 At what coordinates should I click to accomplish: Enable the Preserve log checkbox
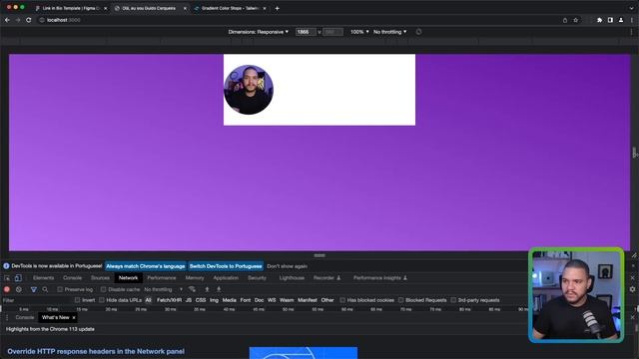tap(60, 289)
